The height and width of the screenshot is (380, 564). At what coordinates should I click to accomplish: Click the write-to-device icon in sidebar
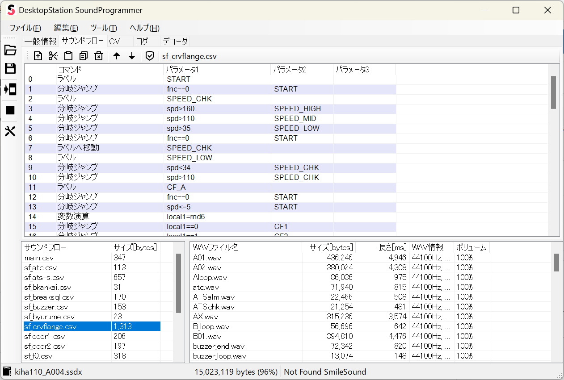point(10,89)
